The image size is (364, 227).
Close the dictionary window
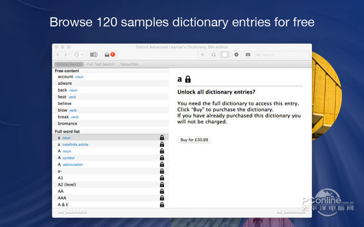(x=56, y=47)
